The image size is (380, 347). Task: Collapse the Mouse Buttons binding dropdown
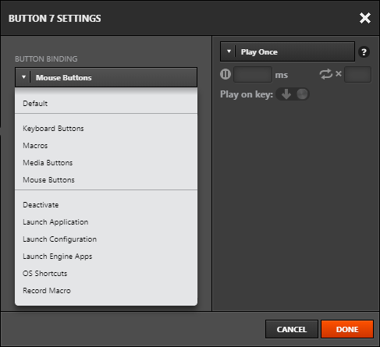[106, 77]
